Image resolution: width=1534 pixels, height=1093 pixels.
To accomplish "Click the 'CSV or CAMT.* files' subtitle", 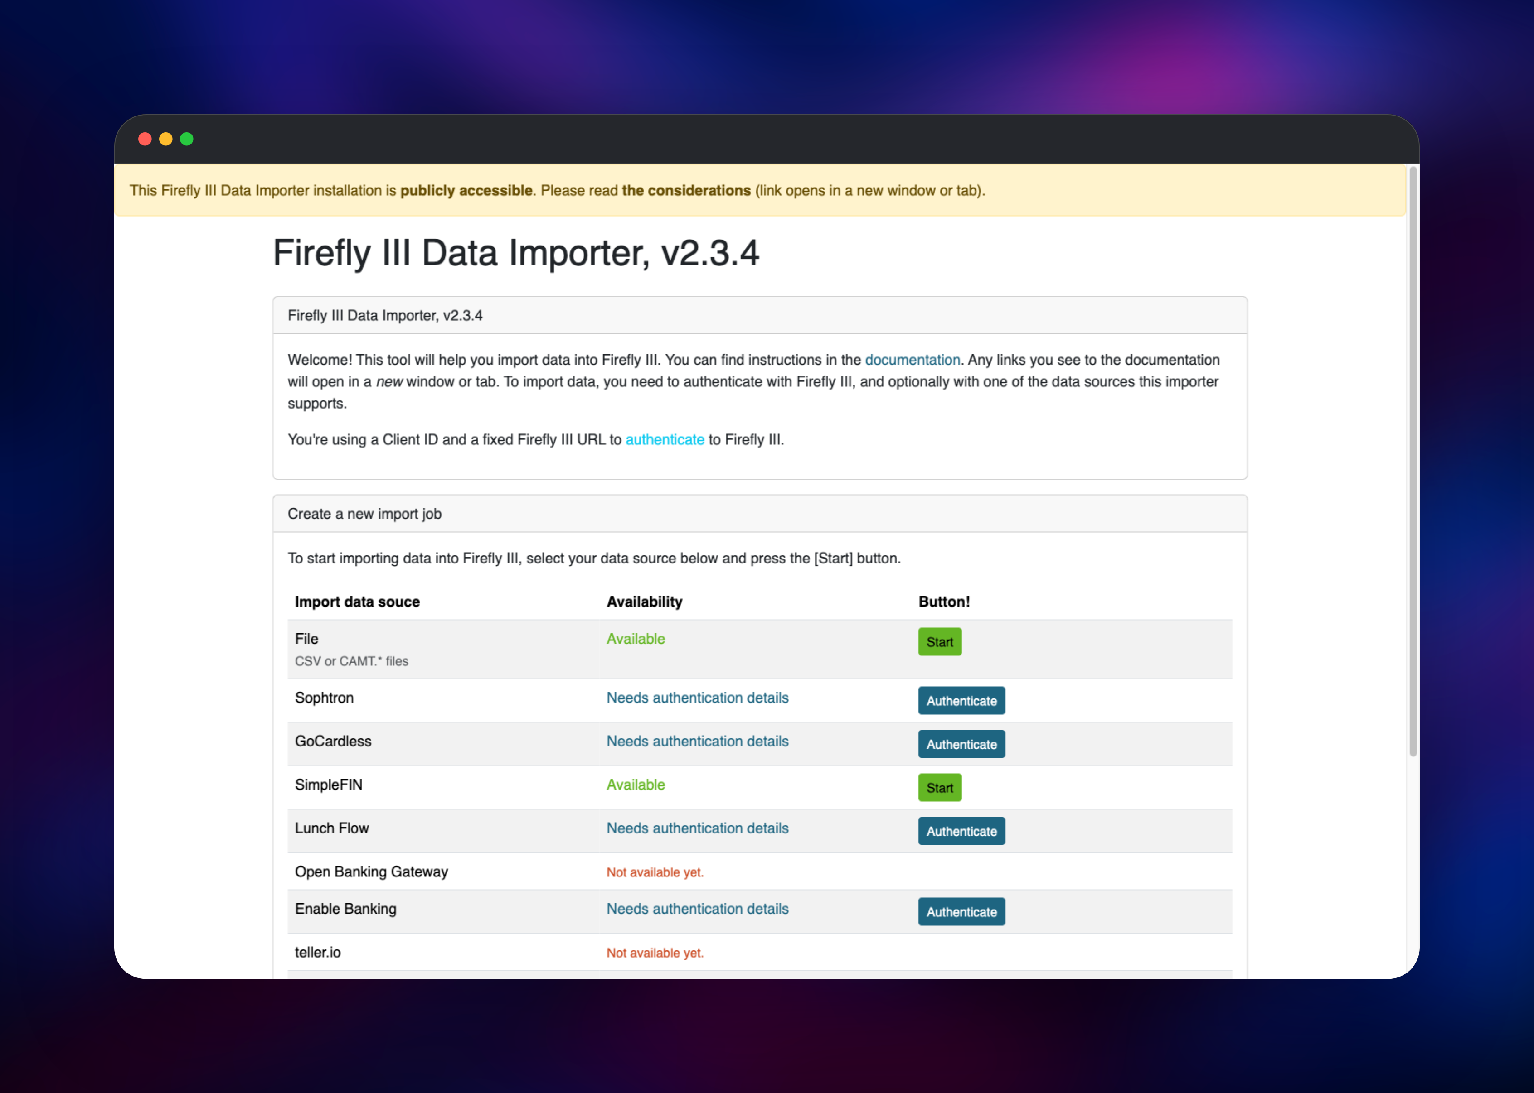I will [x=351, y=662].
